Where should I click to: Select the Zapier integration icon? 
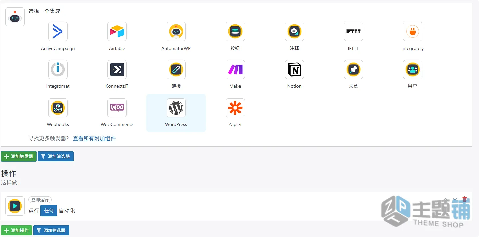tap(235, 108)
